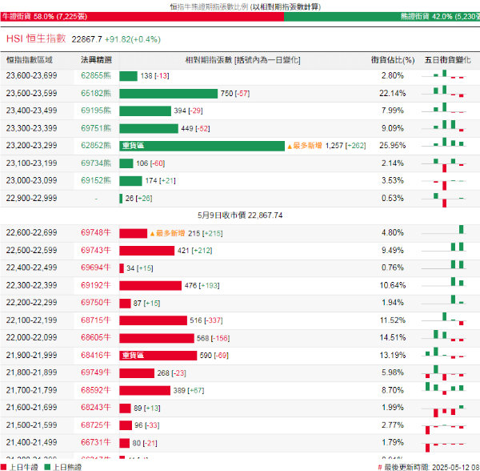This screenshot has height=471, width=480.
Task: Click the 62855熊 warrant code link
Action: pos(96,75)
